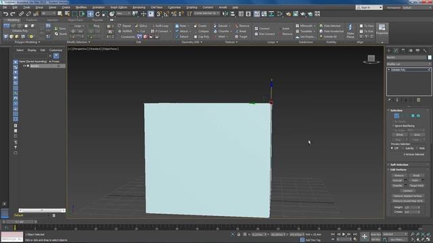
Task: Select the Off preview selection radio
Action: tap(392, 148)
